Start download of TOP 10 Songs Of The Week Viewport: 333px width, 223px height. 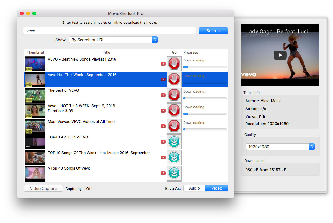[174, 157]
